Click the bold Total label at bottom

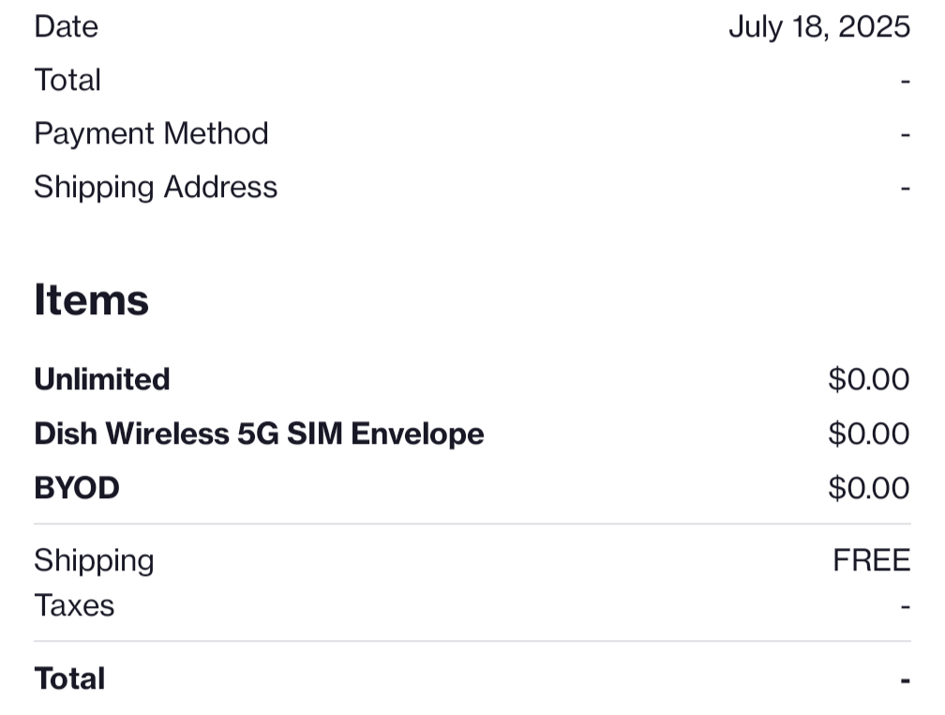point(69,678)
